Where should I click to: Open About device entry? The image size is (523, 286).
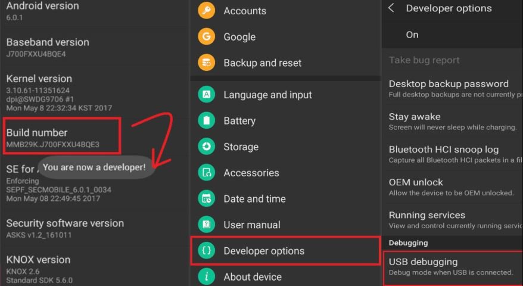pos(285,276)
